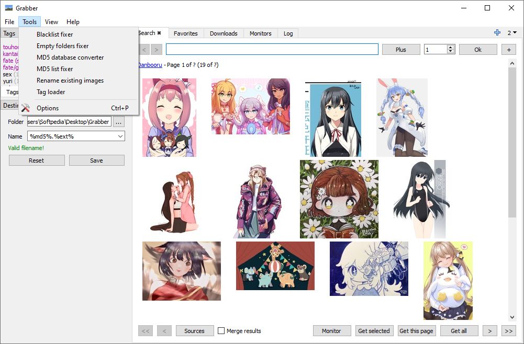The width and height of the screenshot is (524, 344).
Task: Click Get all to download everything
Action: click(459, 330)
